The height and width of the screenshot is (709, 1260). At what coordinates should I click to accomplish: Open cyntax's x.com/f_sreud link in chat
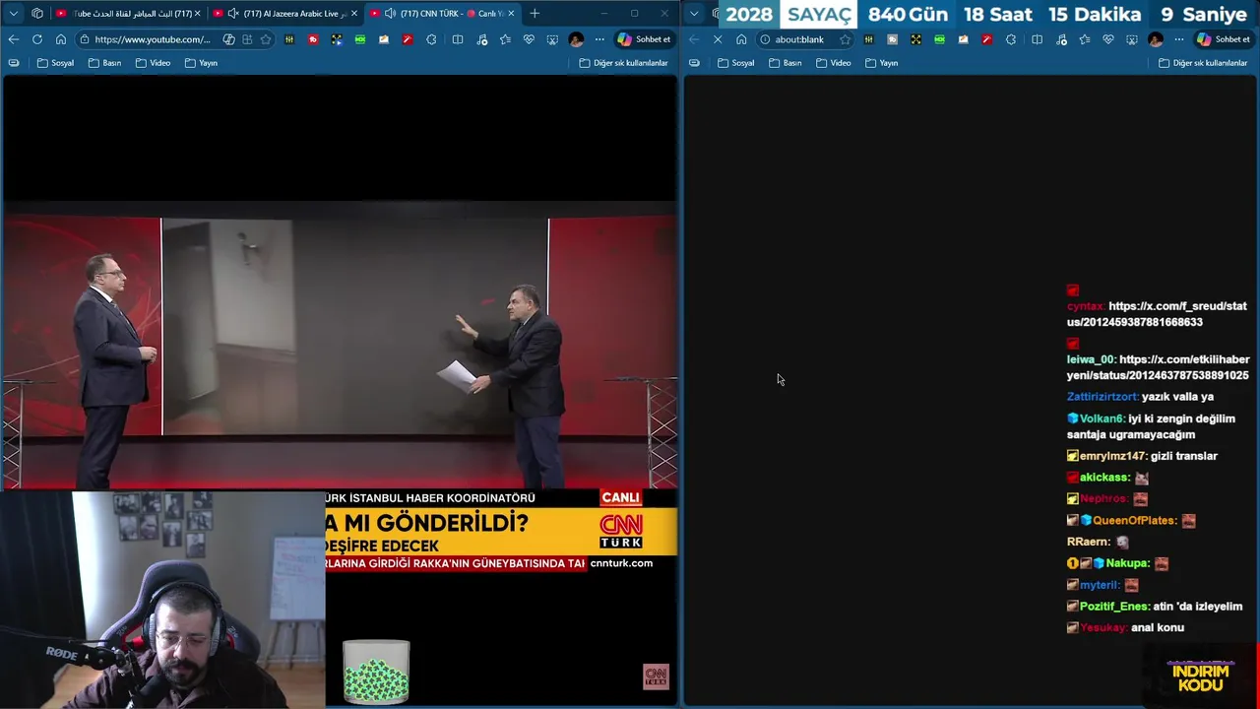[1158, 314]
